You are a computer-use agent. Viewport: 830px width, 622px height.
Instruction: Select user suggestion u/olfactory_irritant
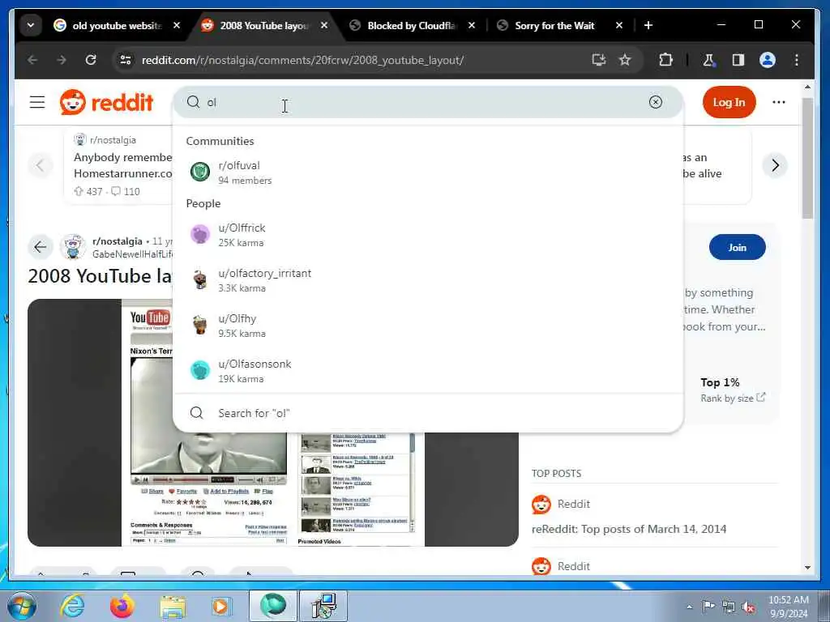[428, 280]
